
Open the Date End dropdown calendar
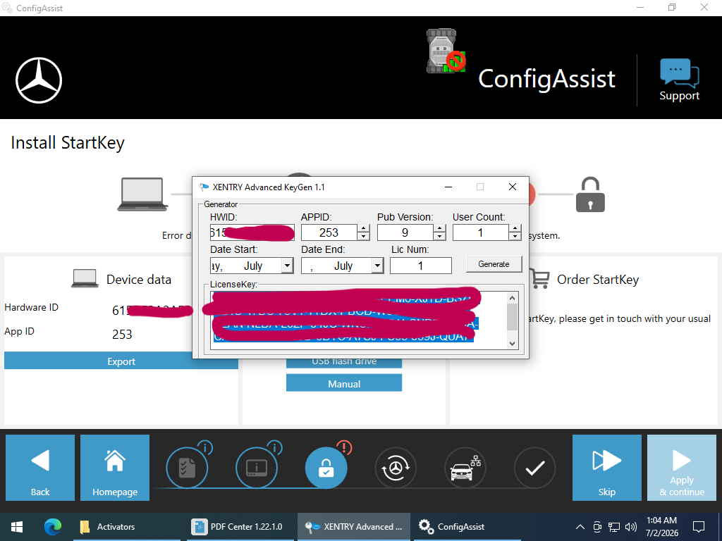point(378,266)
